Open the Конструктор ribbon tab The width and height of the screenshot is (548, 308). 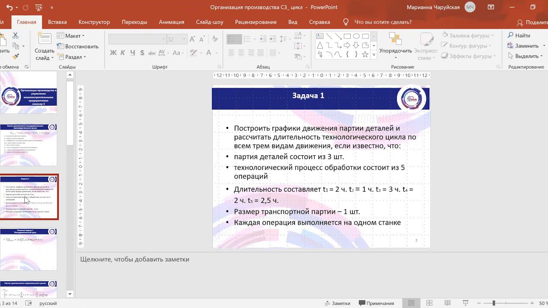[94, 22]
